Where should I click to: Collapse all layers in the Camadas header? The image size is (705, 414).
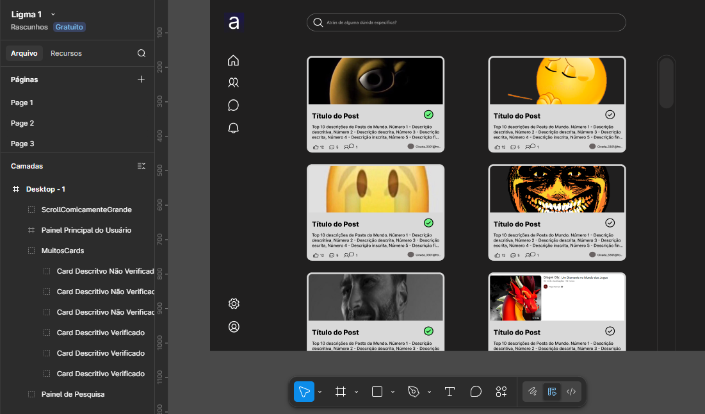coord(142,166)
